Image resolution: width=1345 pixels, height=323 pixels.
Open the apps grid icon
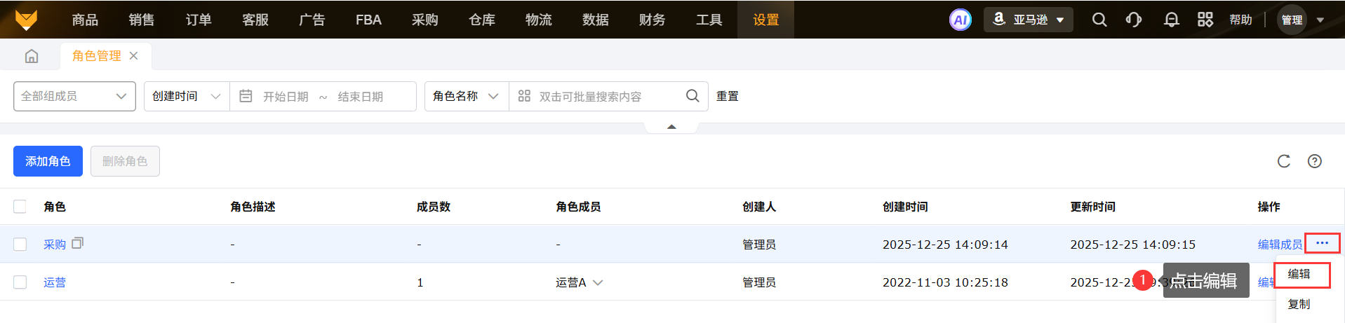(1205, 20)
